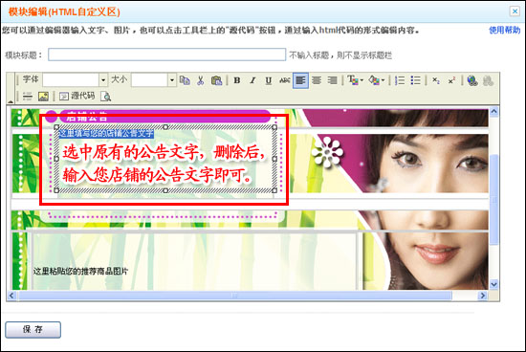
Task: Open the 使用帮助 help link
Action: point(505,31)
